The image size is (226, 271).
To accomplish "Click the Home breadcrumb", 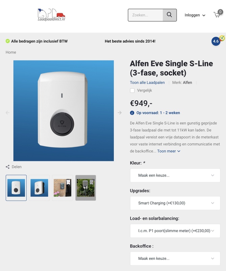I will coord(11,52).
